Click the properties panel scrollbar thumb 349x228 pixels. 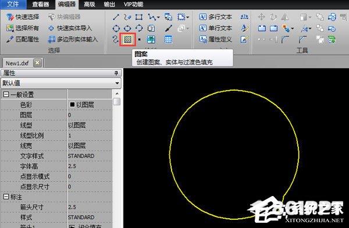coord(117,102)
